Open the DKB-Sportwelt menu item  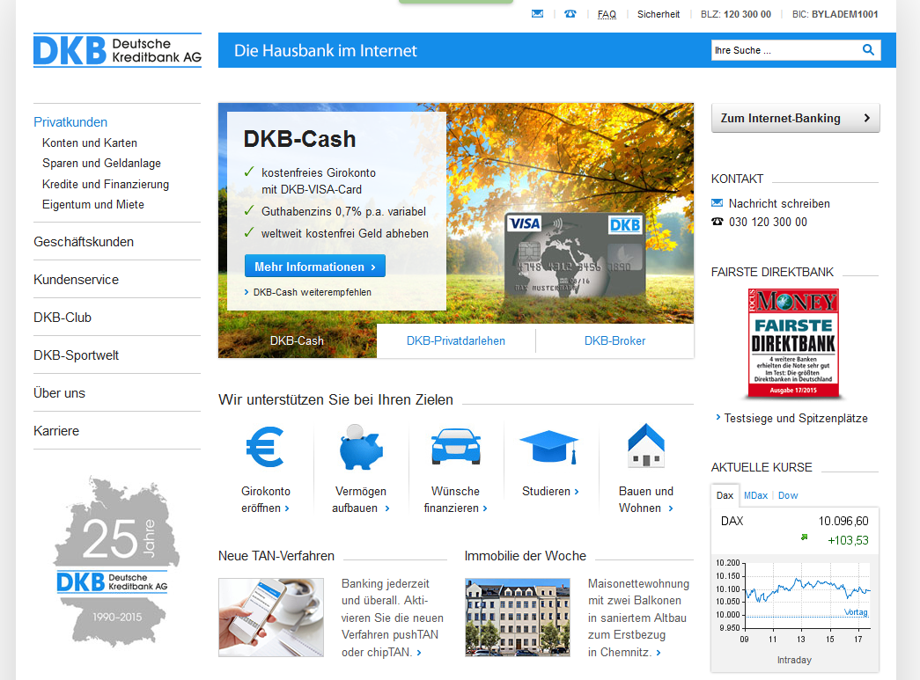77,355
